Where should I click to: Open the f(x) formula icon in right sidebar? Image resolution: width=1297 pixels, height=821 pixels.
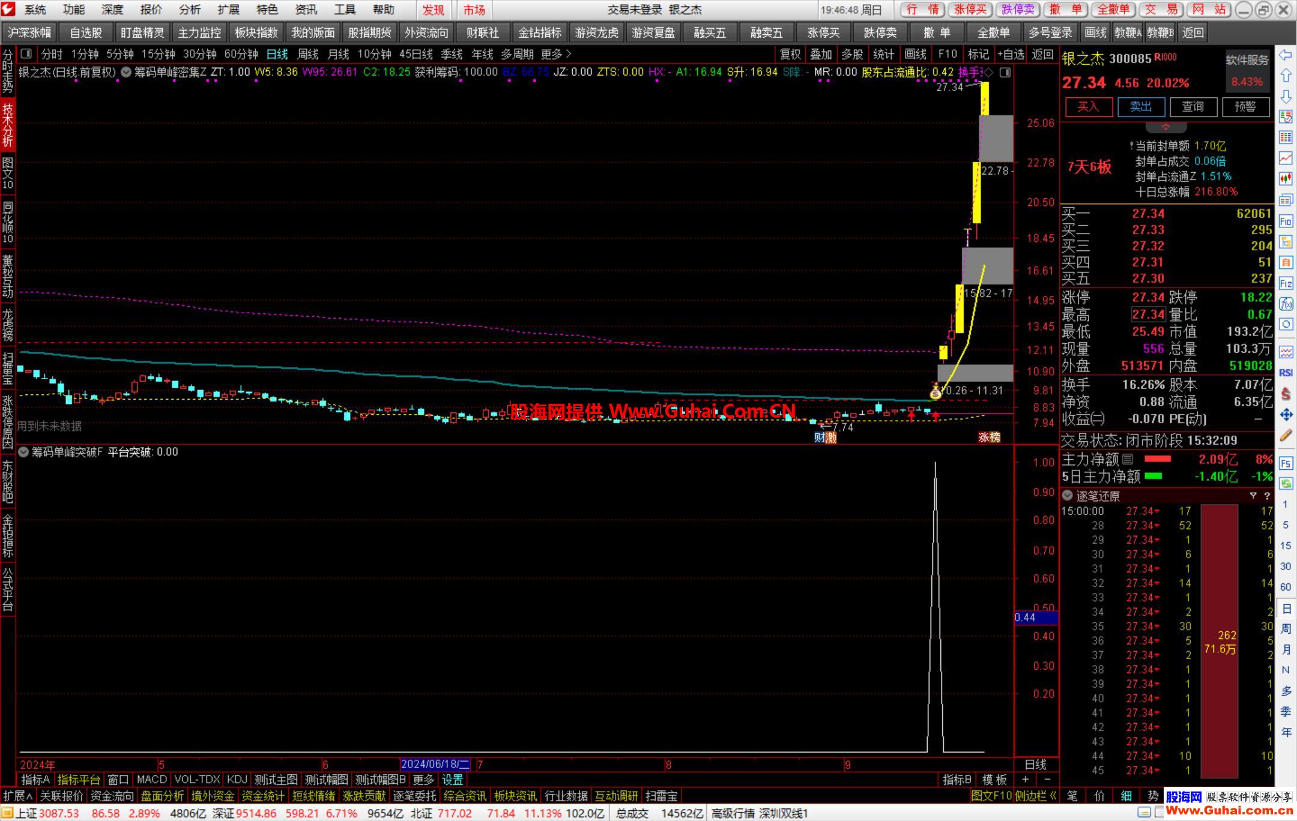point(1285,304)
